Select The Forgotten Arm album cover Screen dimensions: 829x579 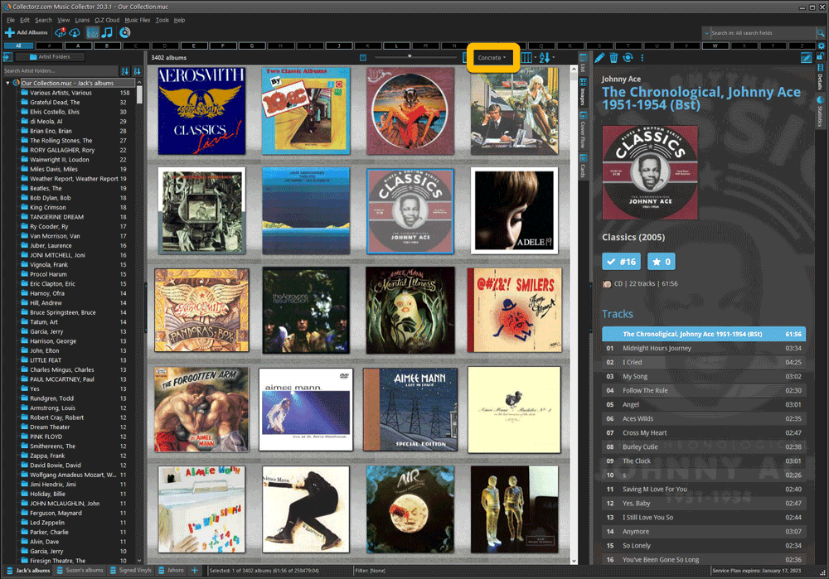pos(201,409)
